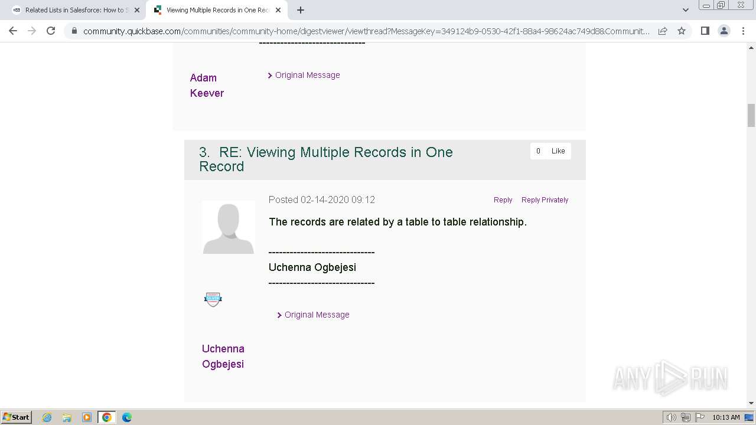Viewport: 756px width, 425px height.
Task: Open the media player taskbar icon
Action: click(x=87, y=417)
